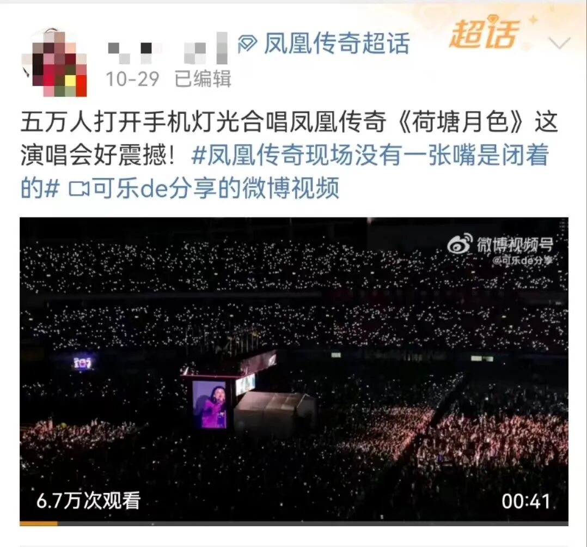Viewport: 587px width, 547px height.
Task: Play the concert video thumbnail
Action: pos(294,369)
